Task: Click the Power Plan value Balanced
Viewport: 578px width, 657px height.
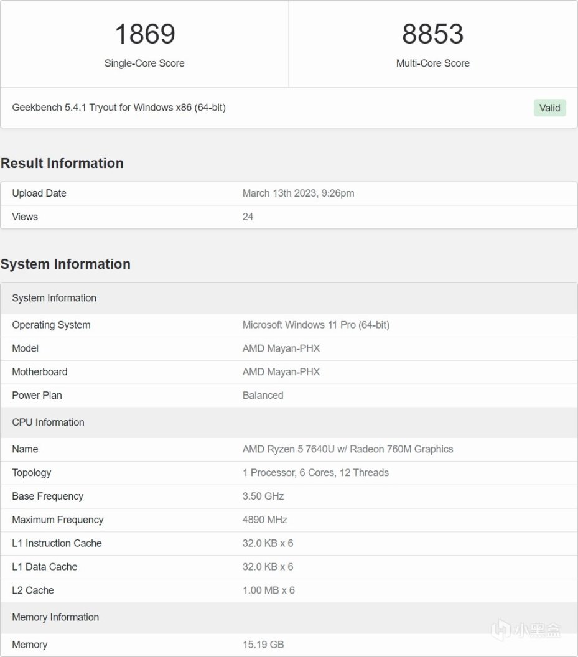Action: (x=263, y=395)
